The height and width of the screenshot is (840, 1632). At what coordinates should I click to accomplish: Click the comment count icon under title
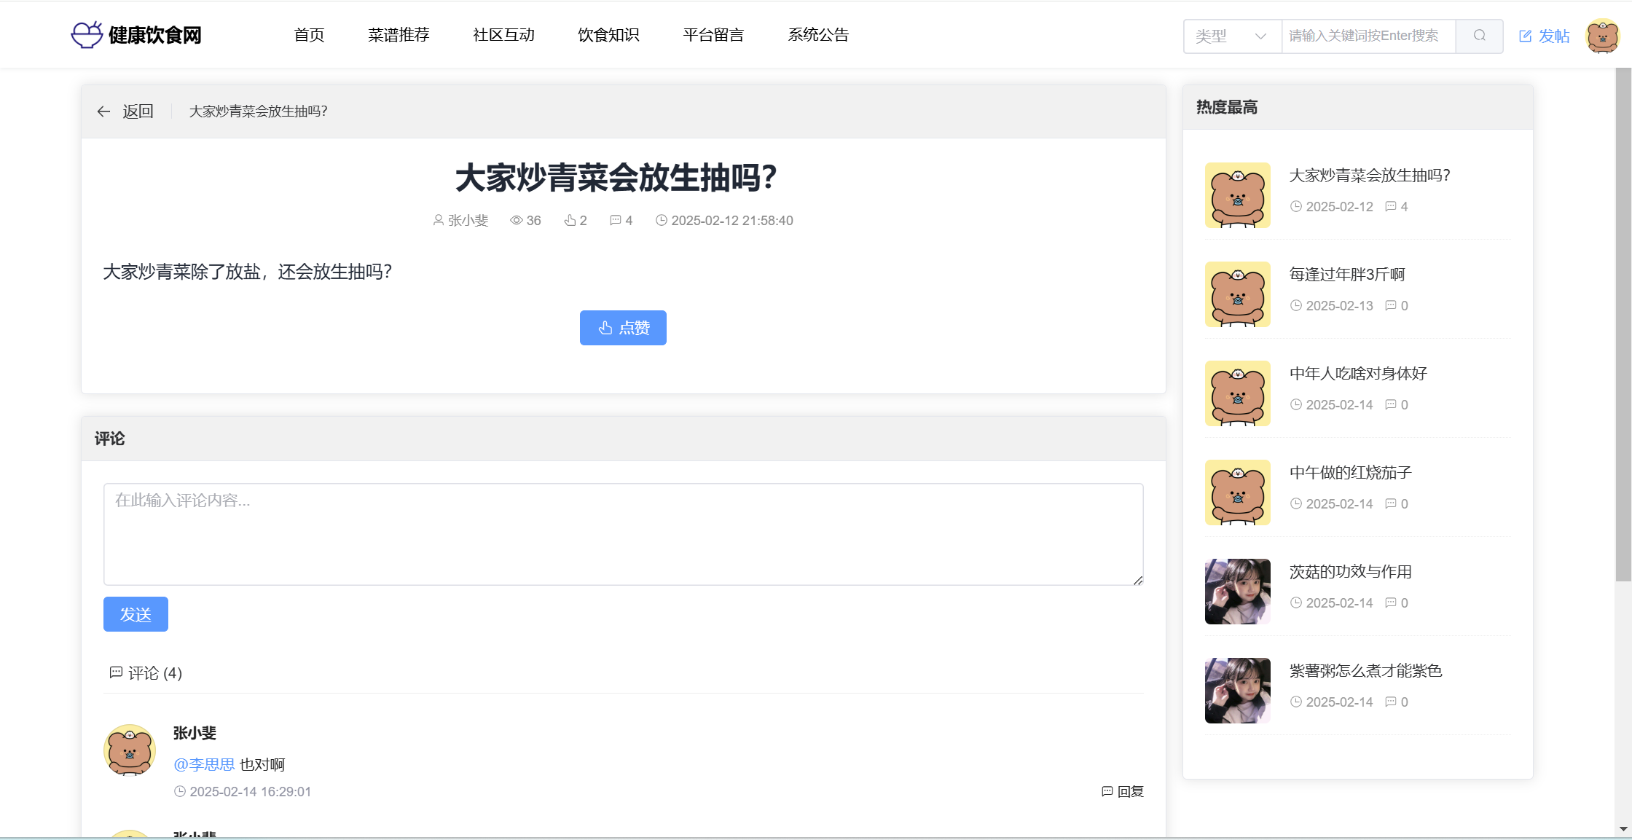(x=615, y=220)
